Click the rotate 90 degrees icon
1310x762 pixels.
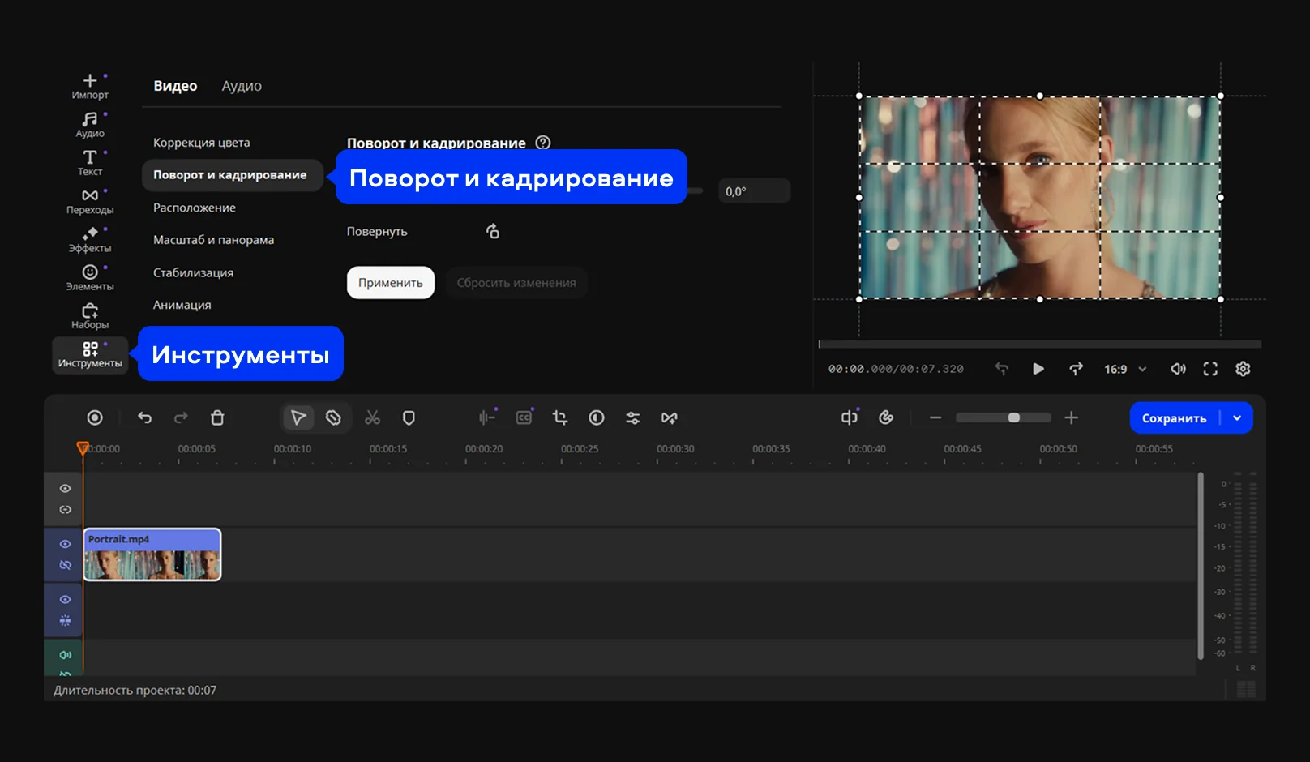[x=492, y=232]
